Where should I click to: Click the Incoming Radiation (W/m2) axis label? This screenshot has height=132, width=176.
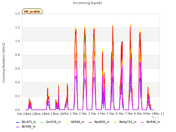coord(4,63)
